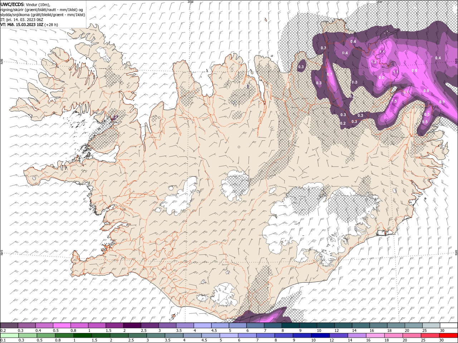
Task: Click the '66N' latitude label on right edge
Action: coord(456,62)
